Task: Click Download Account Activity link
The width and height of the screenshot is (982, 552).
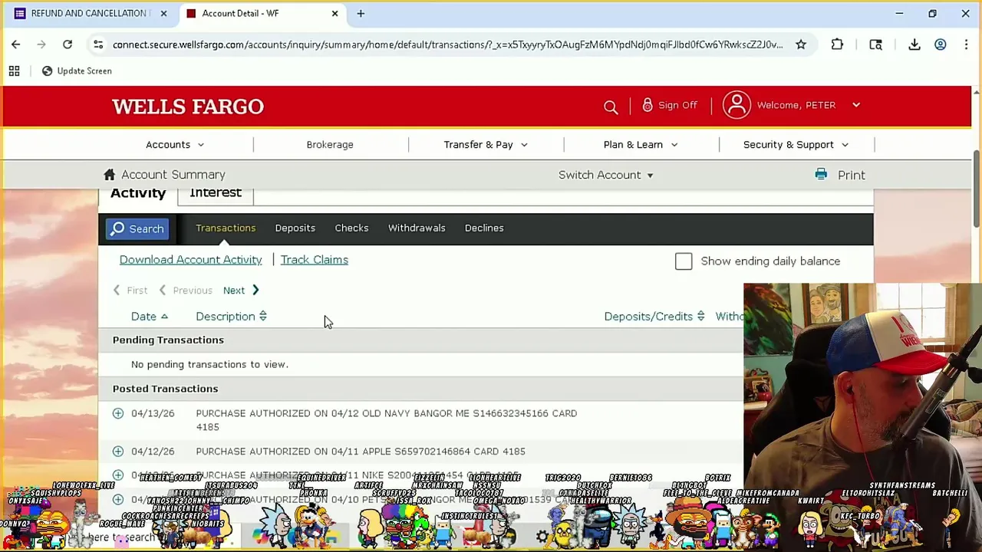Action: pyautogui.click(x=190, y=260)
